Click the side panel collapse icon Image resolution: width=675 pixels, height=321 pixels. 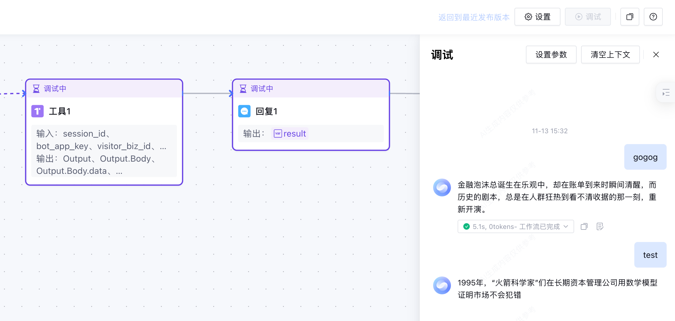[x=666, y=93]
